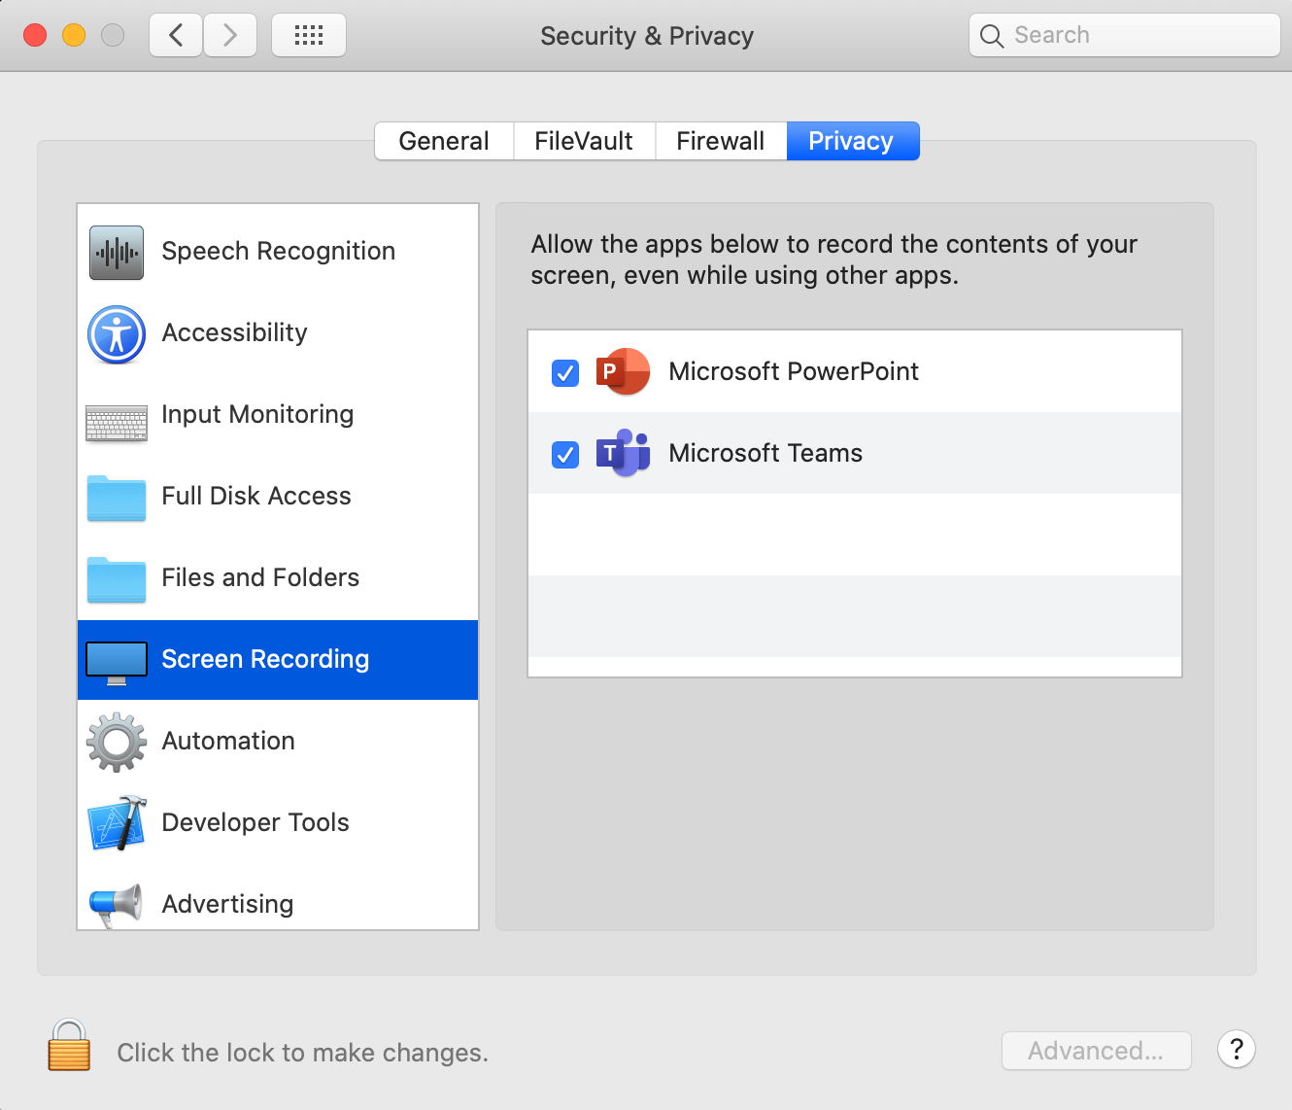Image resolution: width=1292 pixels, height=1110 pixels.
Task: Select Advertising megaphone icon
Action: [x=116, y=905]
